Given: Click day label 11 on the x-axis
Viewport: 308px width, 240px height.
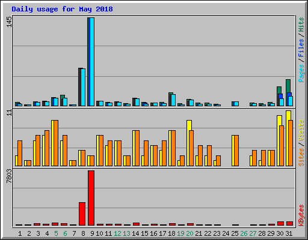Looking at the screenshot, I should [108, 233].
